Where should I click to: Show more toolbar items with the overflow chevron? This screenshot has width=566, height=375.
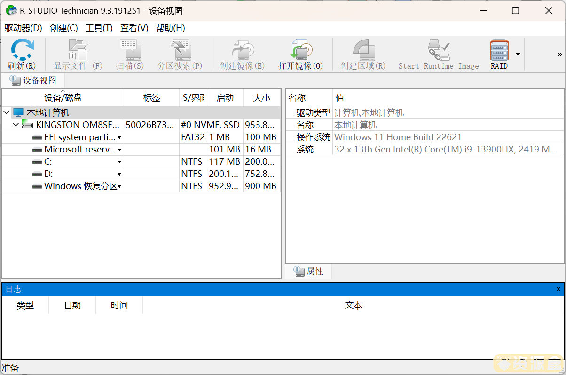coord(560,54)
